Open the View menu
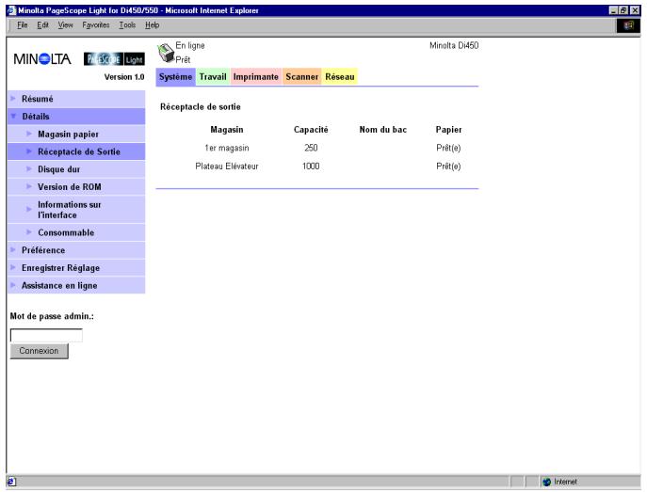Viewport: 647px width, 492px height. (65, 25)
